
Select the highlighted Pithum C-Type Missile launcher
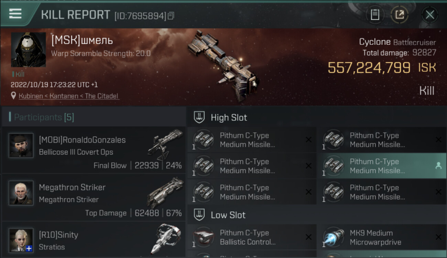tap(381, 166)
